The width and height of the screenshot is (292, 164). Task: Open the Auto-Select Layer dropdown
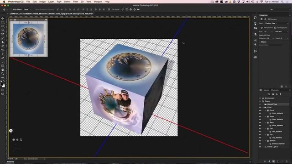(27, 9)
